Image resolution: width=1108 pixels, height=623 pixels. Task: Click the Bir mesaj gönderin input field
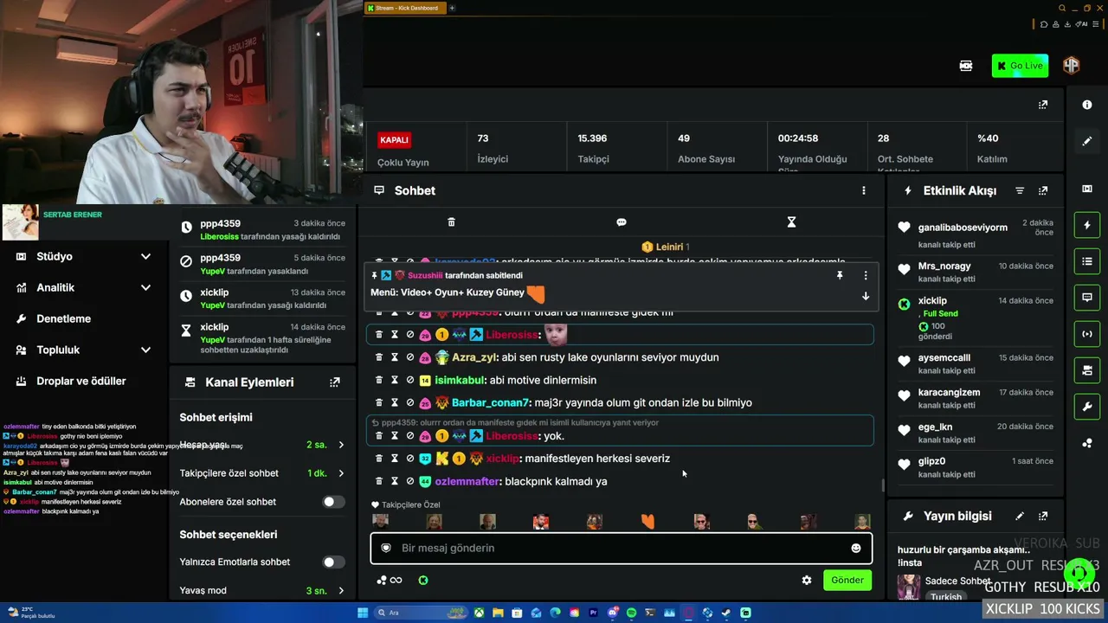pyautogui.click(x=621, y=548)
